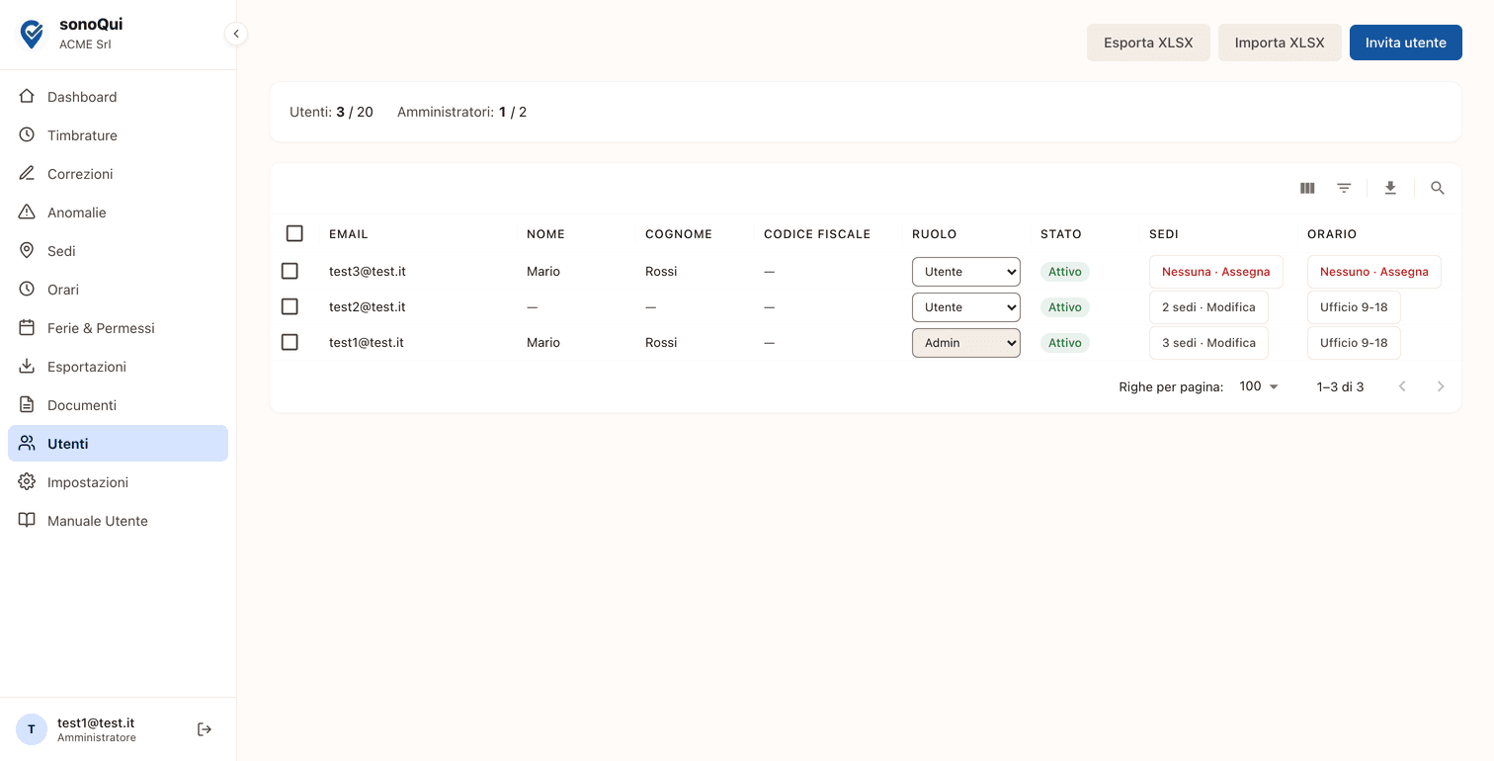Click the Manuale Utente book icon
Screen dimensions: 1494x761
click(27, 521)
